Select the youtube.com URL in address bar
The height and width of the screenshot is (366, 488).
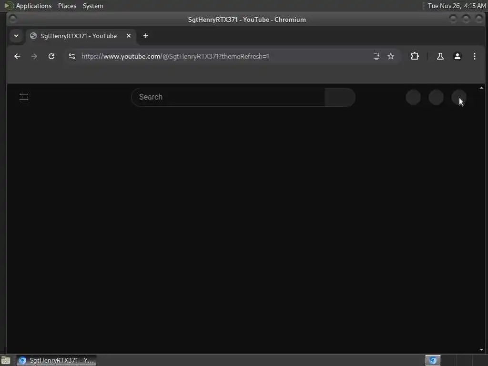175,56
